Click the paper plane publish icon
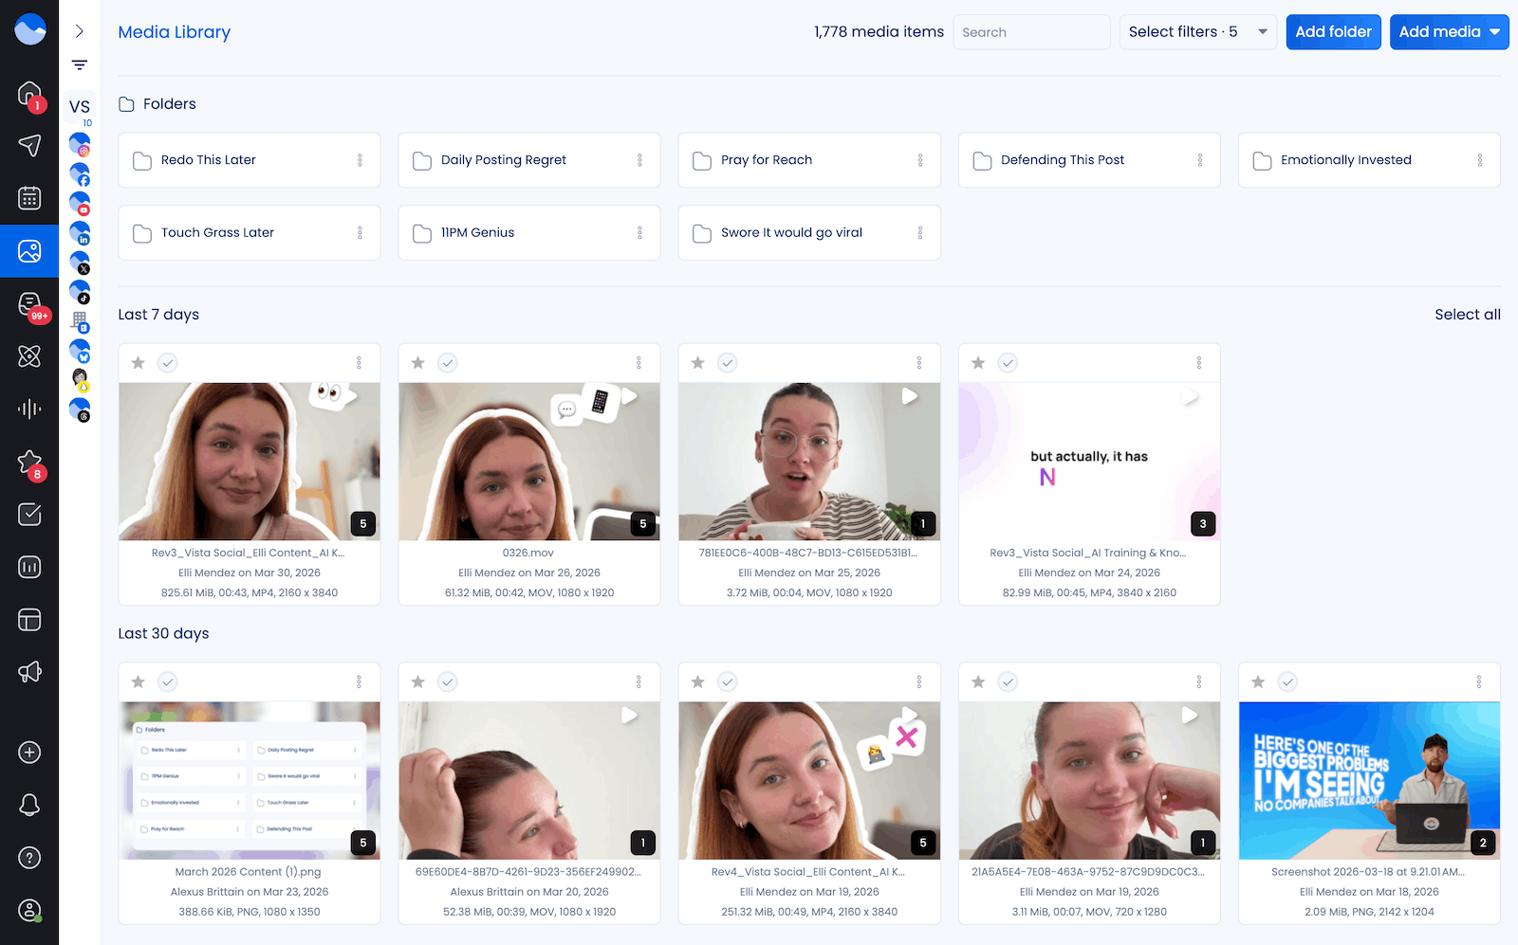The height and width of the screenshot is (945, 1518). (x=29, y=145)
